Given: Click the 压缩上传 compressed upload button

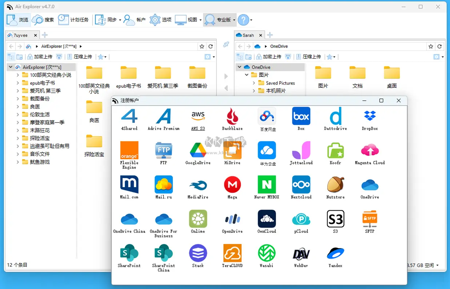Looking at the screenshot, I should coord(80,57).
